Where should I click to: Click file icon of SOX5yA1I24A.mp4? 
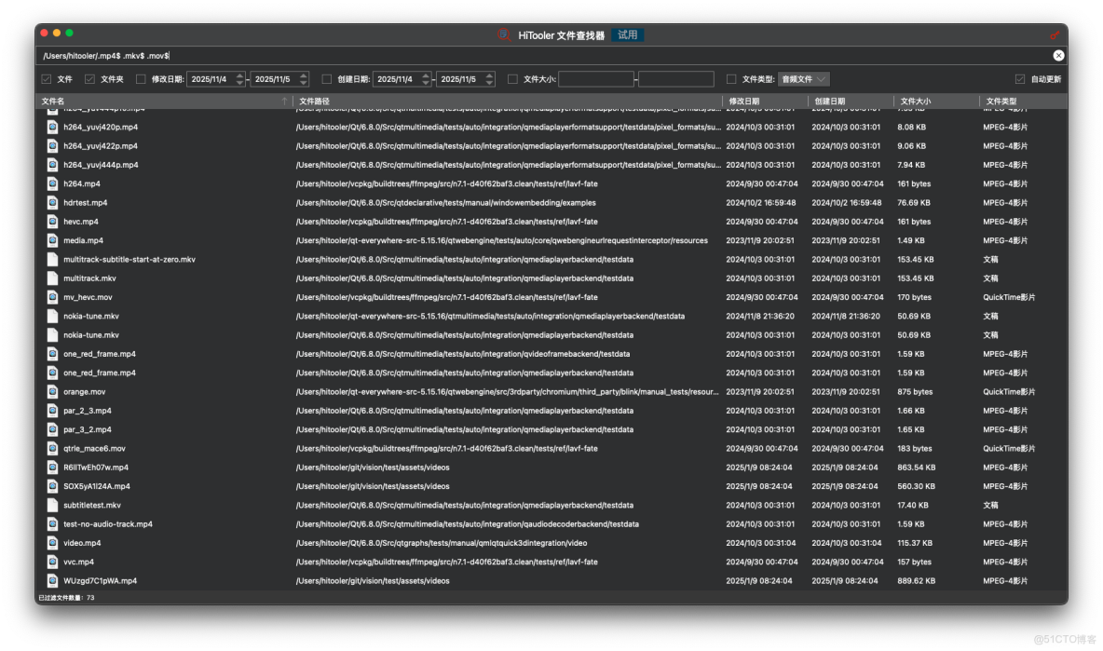coord(52,486)
